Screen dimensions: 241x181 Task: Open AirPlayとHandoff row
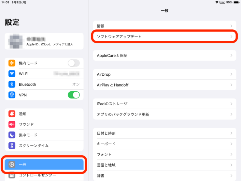click(x=164, y=85)
